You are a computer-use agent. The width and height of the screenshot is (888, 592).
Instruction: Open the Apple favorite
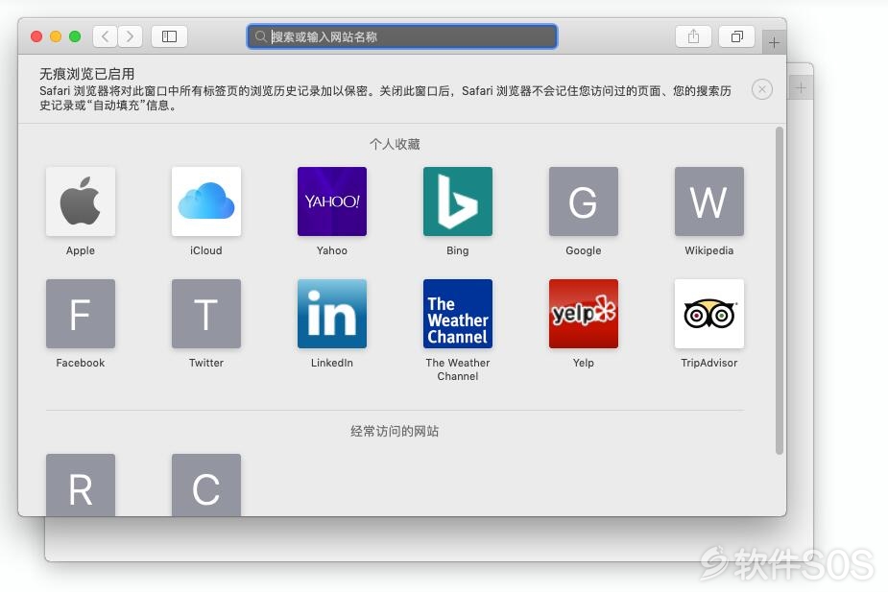(x=81, y=201)
